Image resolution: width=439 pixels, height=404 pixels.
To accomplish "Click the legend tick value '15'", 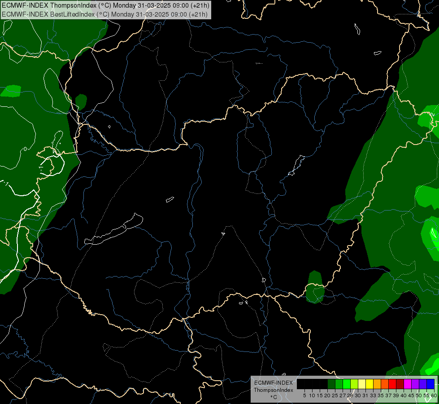I will (320, 395).
